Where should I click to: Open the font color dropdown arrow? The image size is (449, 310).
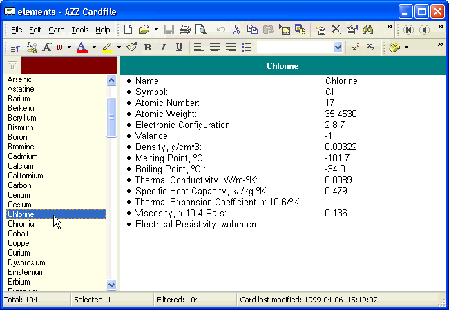[94, 48]
